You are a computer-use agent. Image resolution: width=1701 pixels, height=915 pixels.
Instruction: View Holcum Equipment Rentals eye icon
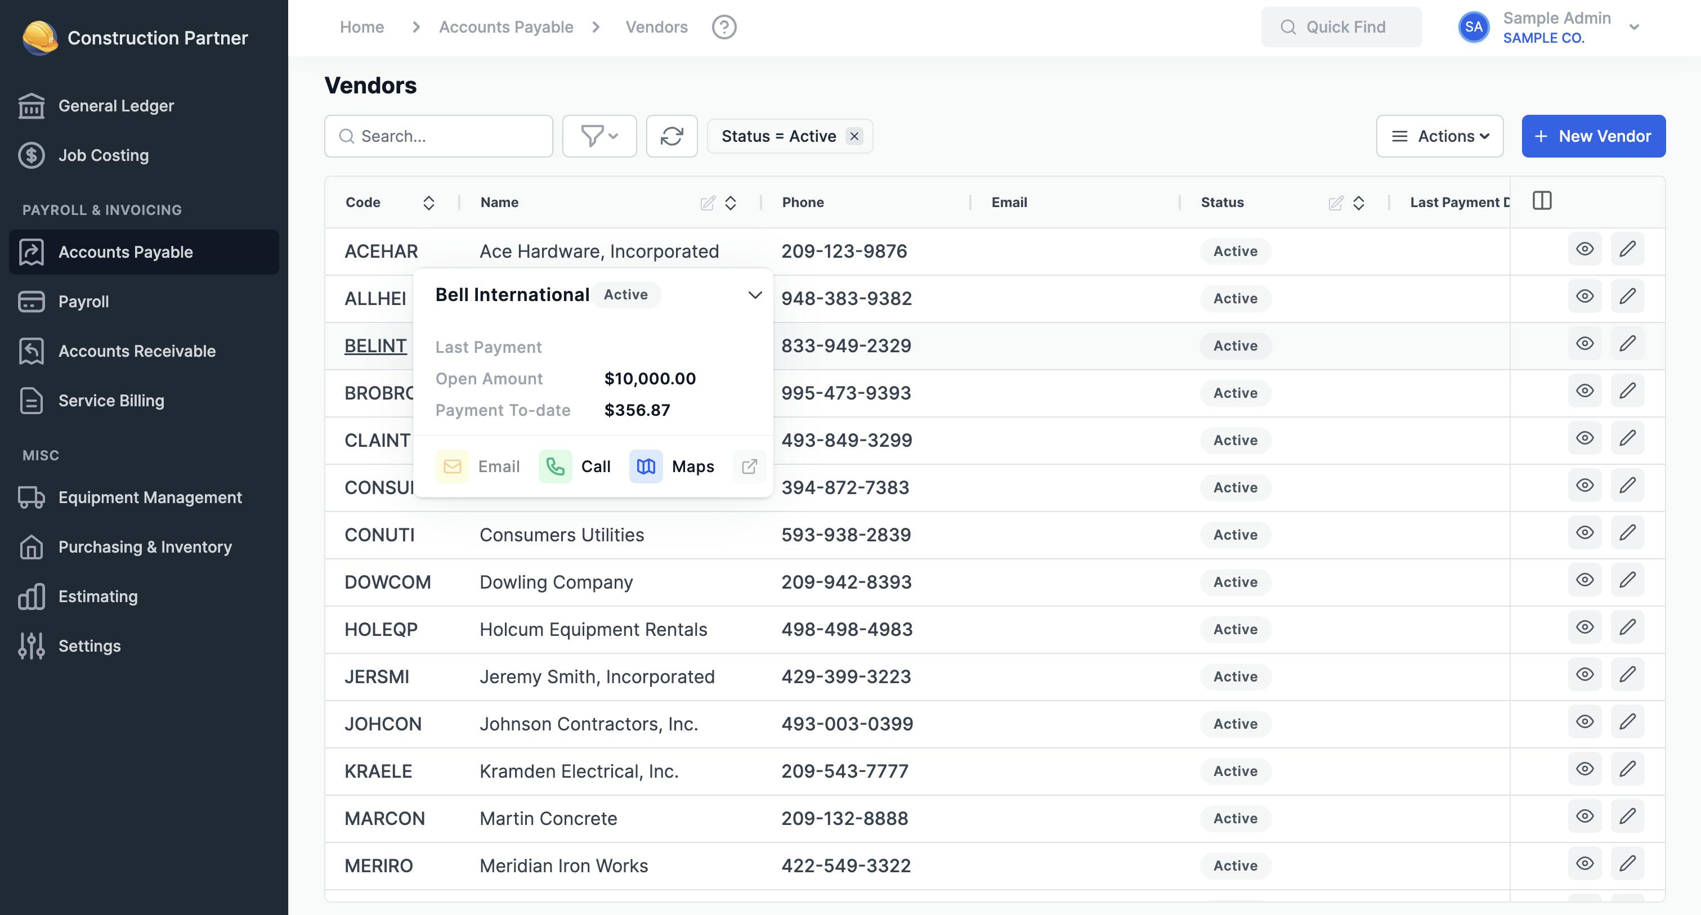point(1585,627)
